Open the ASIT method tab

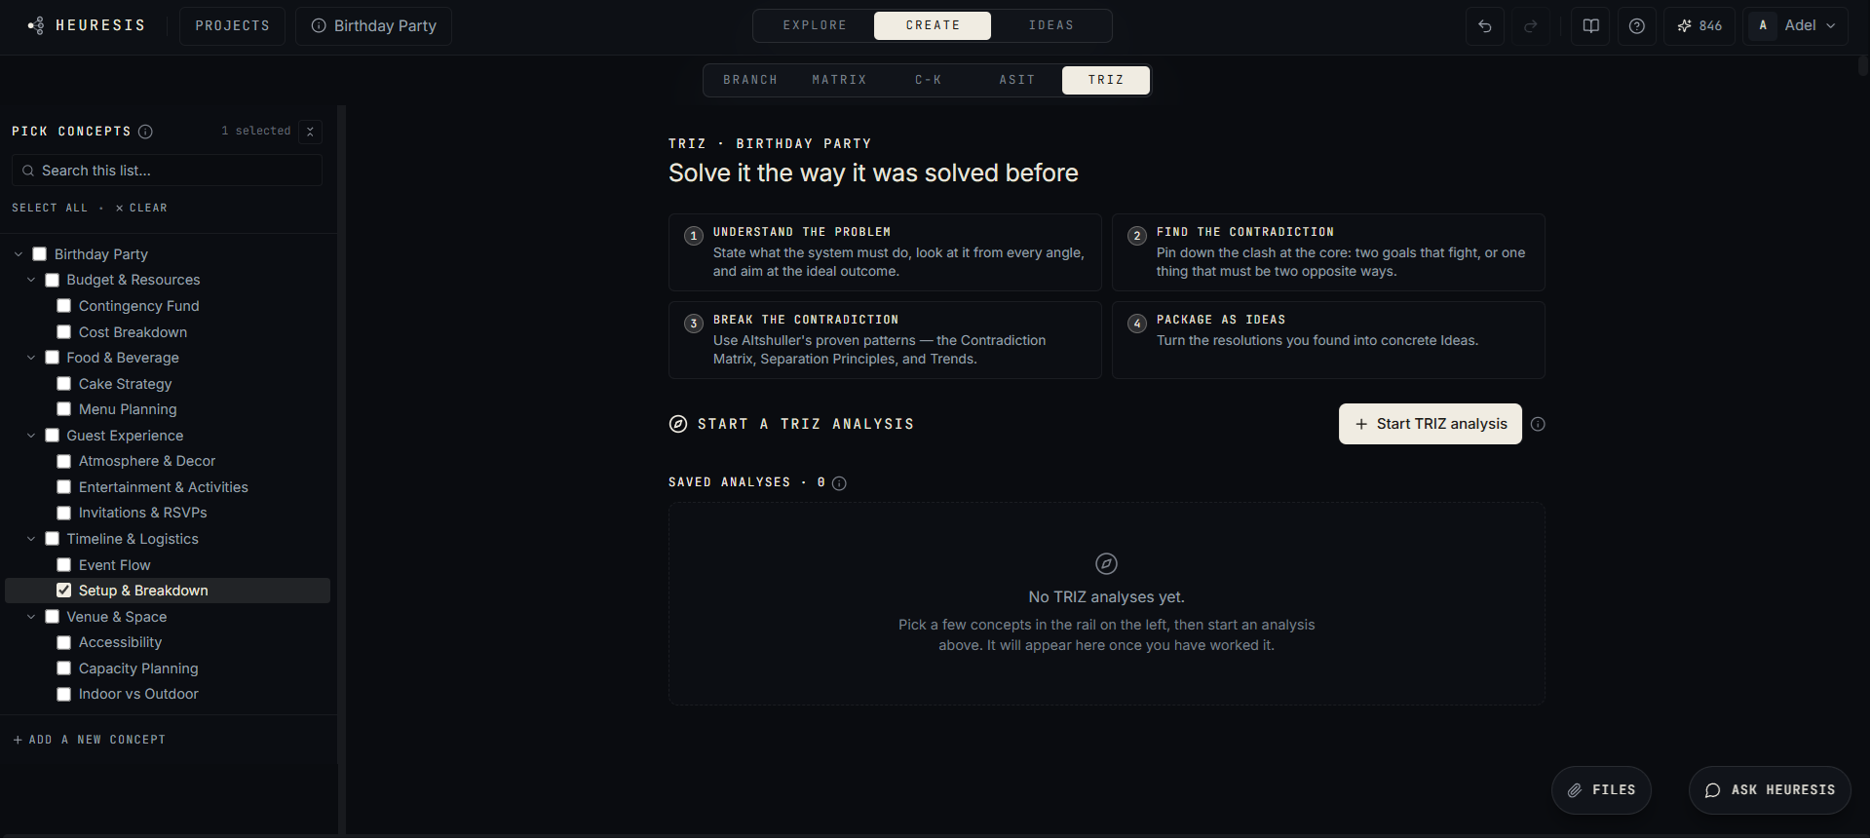1016,80
